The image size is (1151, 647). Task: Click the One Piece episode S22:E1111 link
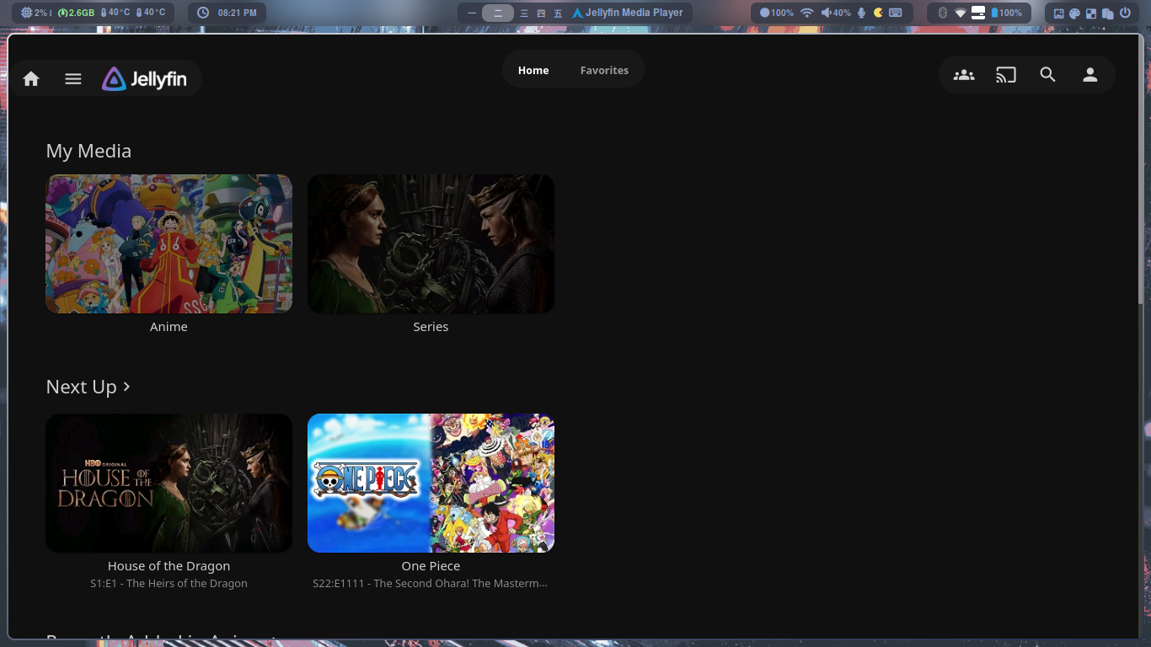click(430, 583)
